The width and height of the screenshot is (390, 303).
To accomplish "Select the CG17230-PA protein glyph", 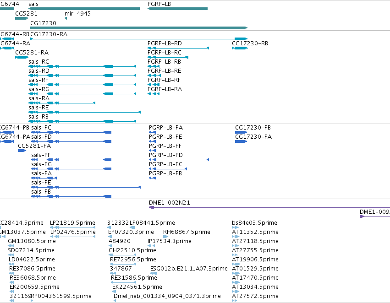I will click(x=241, y=141).
